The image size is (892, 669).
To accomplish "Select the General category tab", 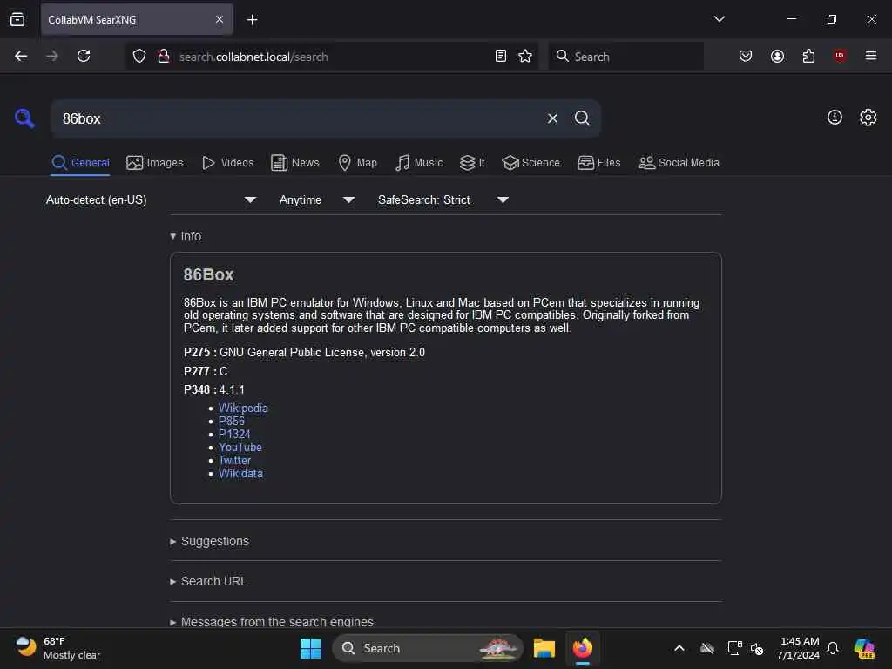I will 80,163.
